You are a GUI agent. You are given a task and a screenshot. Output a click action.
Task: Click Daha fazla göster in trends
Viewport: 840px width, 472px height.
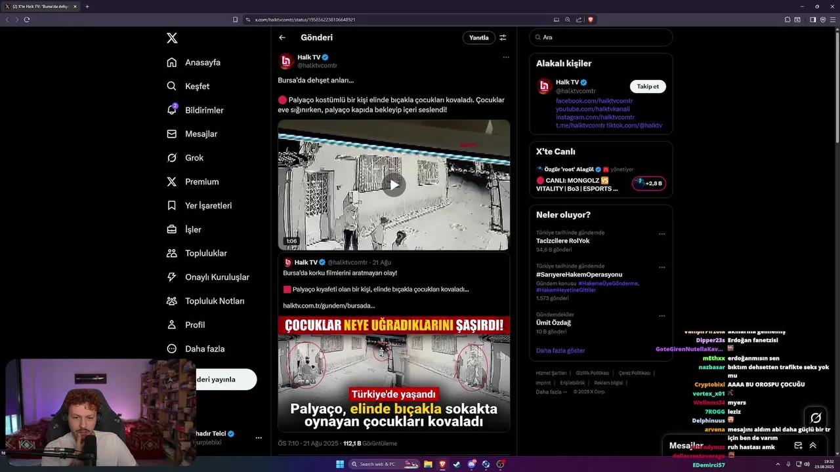pyautogui.click(x=560, y=350)
